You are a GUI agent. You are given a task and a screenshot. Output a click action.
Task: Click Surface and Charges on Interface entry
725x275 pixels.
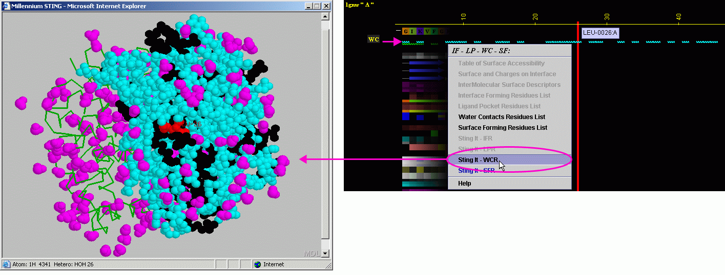[510, 74]
